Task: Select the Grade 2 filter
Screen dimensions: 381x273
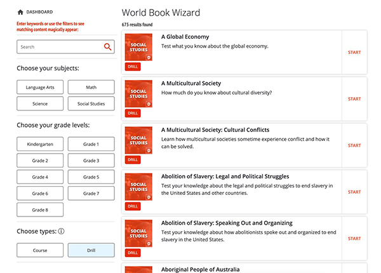Action: [40, 161]
